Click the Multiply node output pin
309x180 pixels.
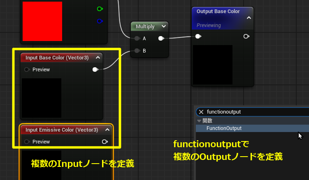coord(161,38)
